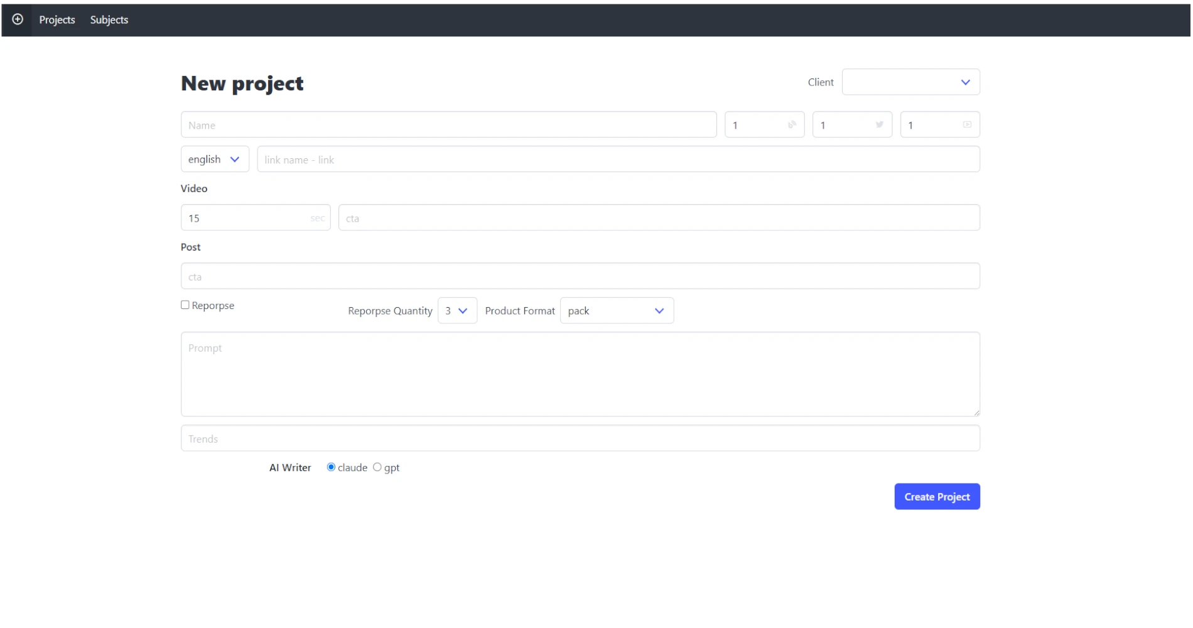Select the gpt AI Writer option
Image resolution: width=1193 pixels, height=628 pixels.
pyautogui.click(x=377, y=467)
